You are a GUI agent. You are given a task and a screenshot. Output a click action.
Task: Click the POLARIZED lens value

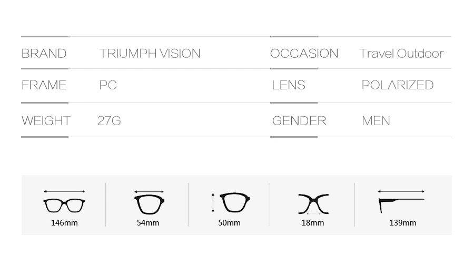tap(398, 85)
